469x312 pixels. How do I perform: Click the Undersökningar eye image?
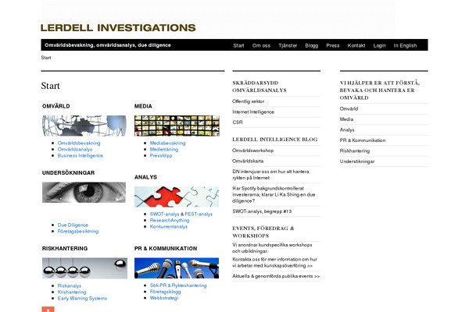point(84,193)
